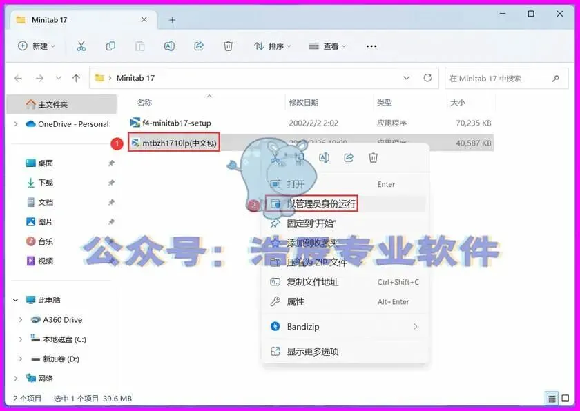
Task: Choose 显示更多选项 in the context menu
Action: [x=345, y=351]
